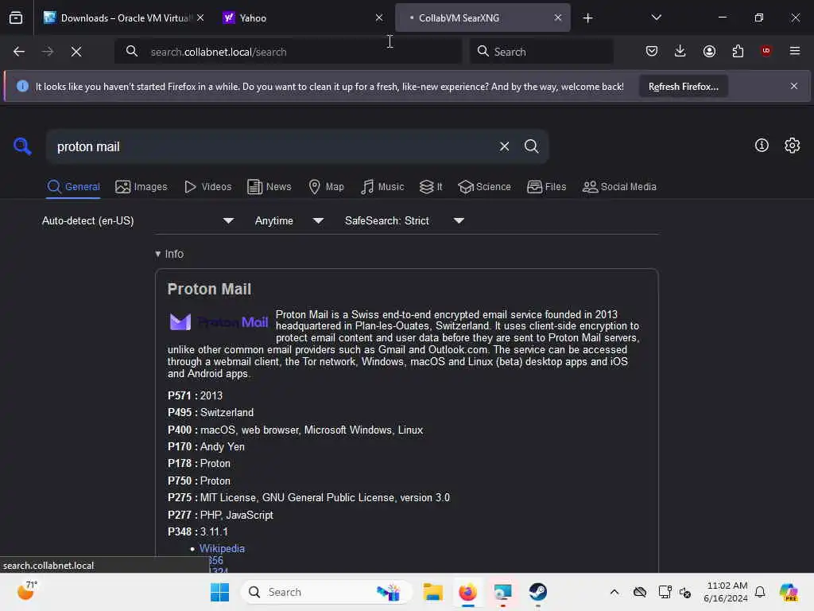Click the network status tray icon
The width and height of the screenshot is (814, 611).
coord(664,592)
